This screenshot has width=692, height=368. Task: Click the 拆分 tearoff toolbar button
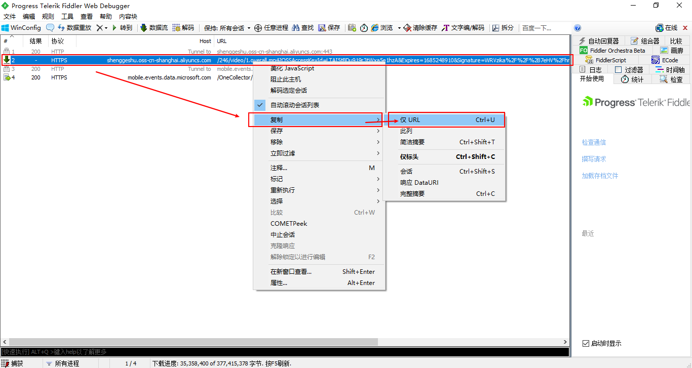tap(503, 28)
